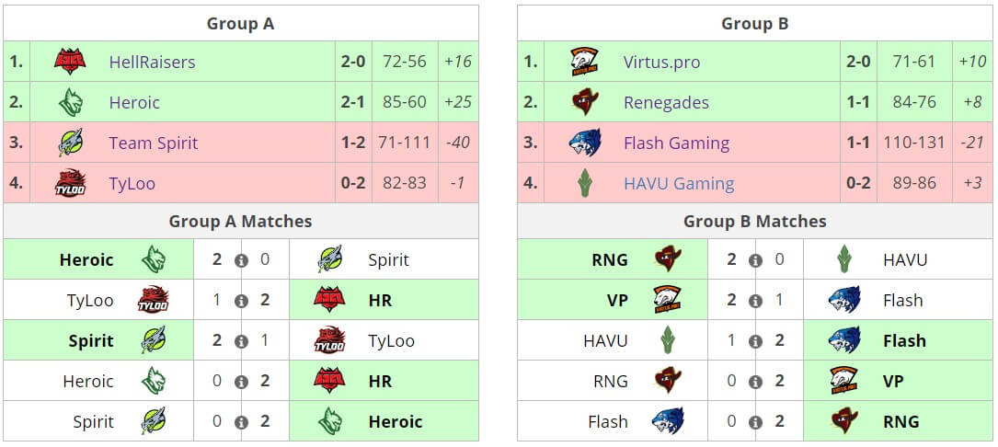Click the HellRaisers logo in Group A standings
Screen dimensions: 998x447
click(x=70, y=63)
